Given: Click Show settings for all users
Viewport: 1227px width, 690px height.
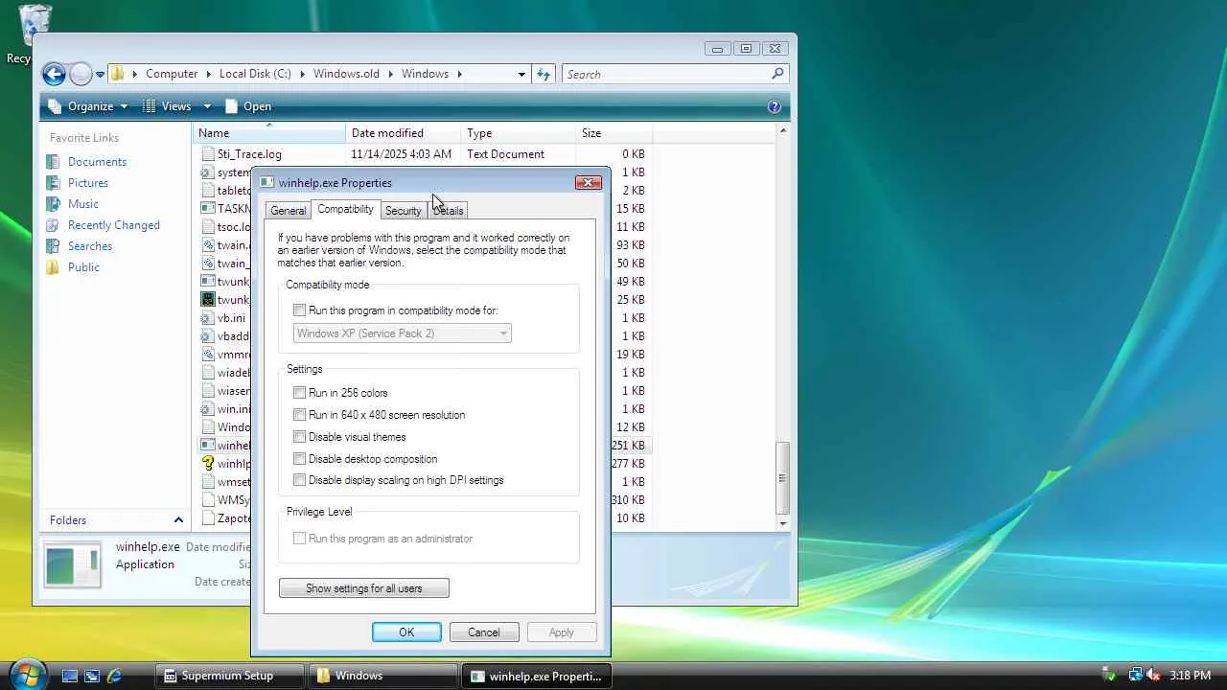Looking at the screenshot, I should (364, 588).
